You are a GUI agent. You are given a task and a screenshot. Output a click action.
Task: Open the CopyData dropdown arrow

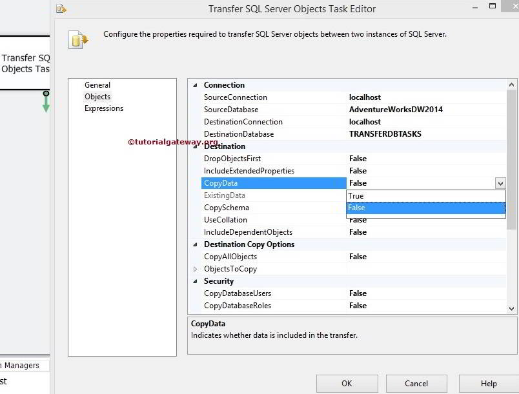[500, 182]
